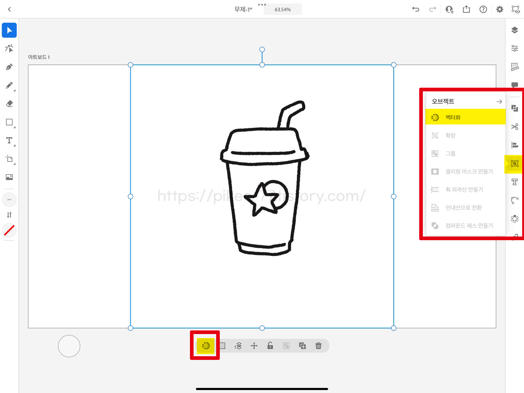Open the Align panel
The height and width of the screenshot is (393, 524).
pos(515,145)
